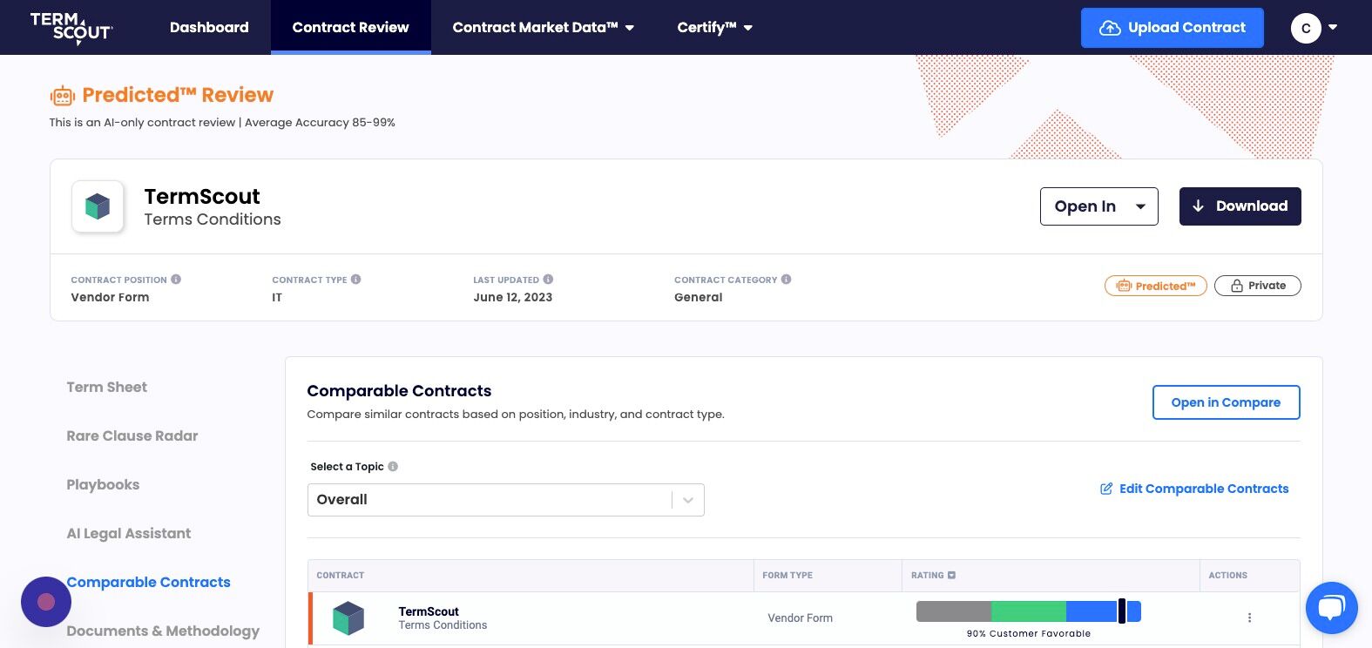
Task: Click the TermScout logo in navbar
Action: (71, 28)
